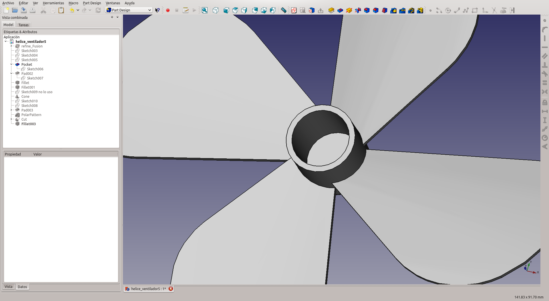
Task: Open the Part Design workbench selector
Action: (x=129, y=10)
